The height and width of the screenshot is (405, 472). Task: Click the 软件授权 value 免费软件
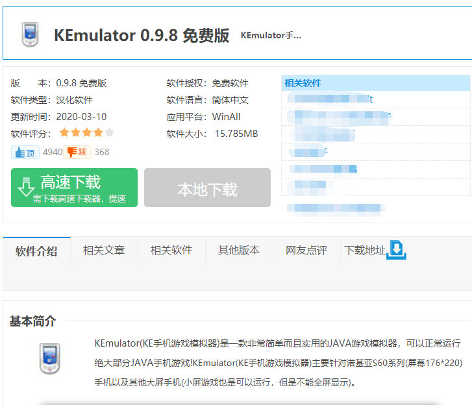pos(230,83)
